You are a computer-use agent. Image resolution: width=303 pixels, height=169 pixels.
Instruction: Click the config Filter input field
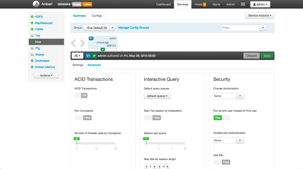pyautogui.click(x=240, y=28)
